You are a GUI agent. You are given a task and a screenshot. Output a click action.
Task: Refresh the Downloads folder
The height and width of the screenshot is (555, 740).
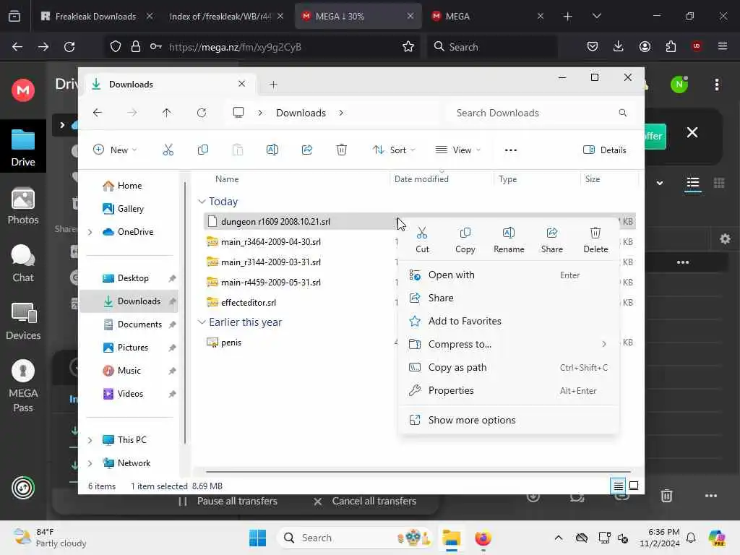[202, 113]
